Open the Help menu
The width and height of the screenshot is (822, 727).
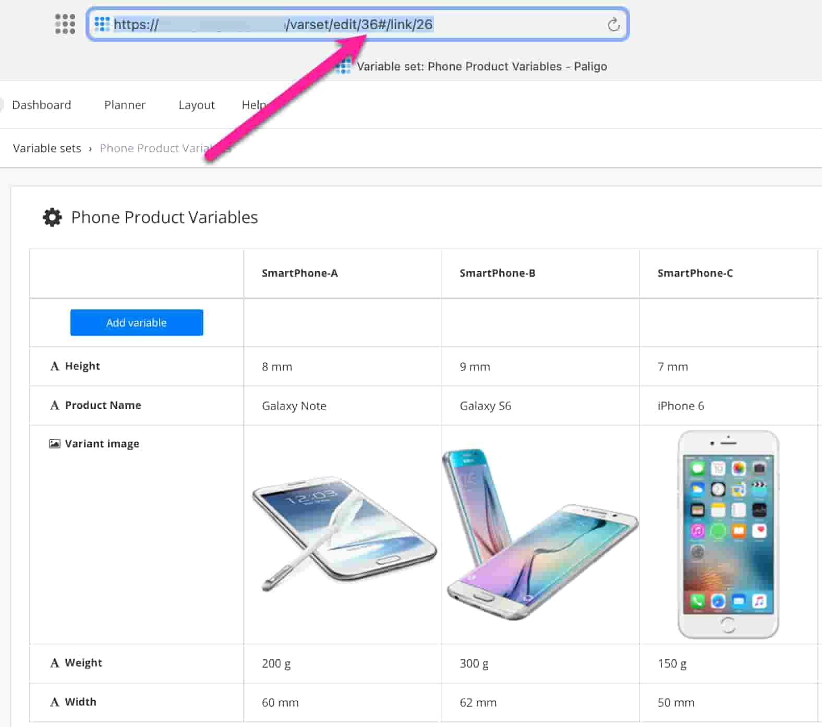pos(254,105)
